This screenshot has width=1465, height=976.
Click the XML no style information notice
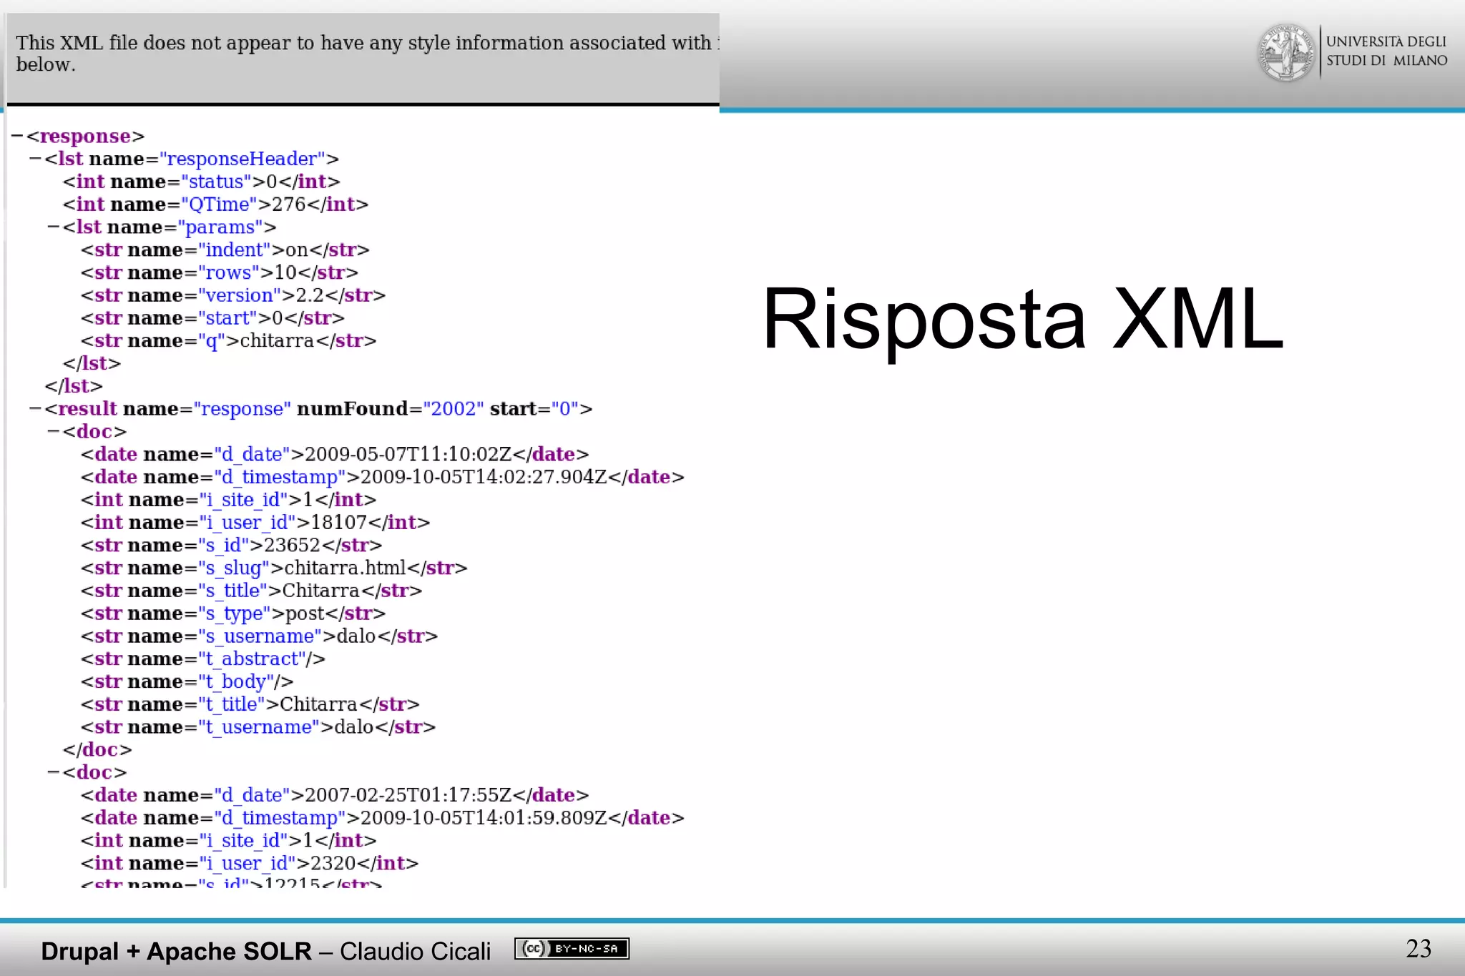[x=368, y=54]
